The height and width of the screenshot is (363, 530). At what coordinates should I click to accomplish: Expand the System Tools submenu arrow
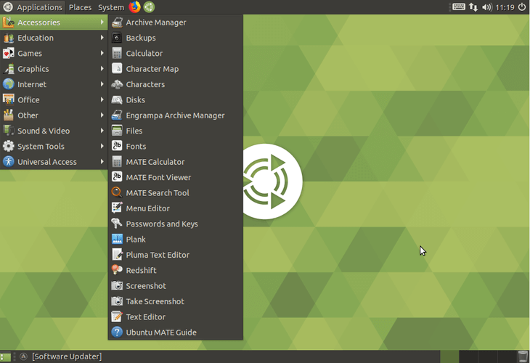pyautogui.click(x=102, y=146)
